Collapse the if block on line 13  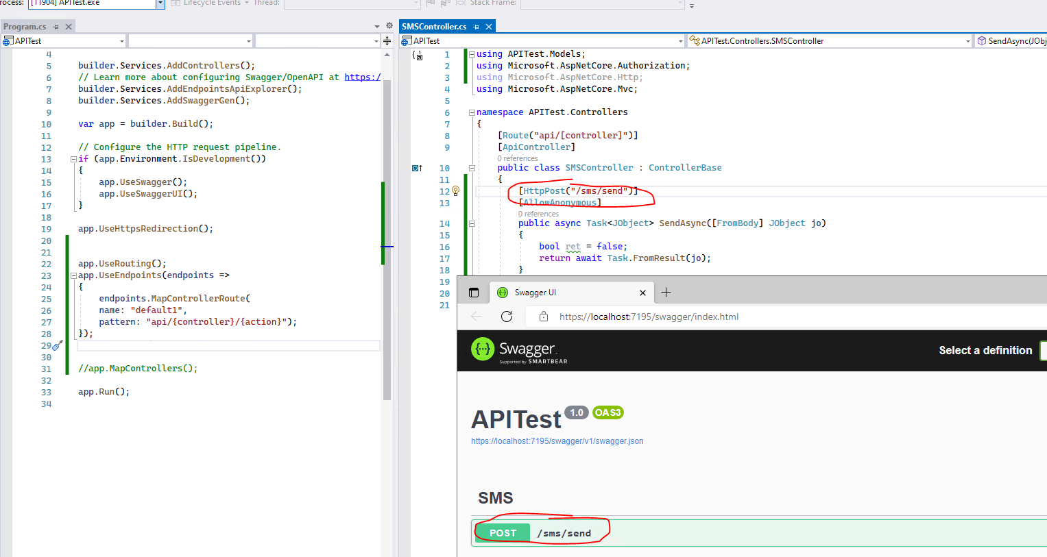click(73, 159)
